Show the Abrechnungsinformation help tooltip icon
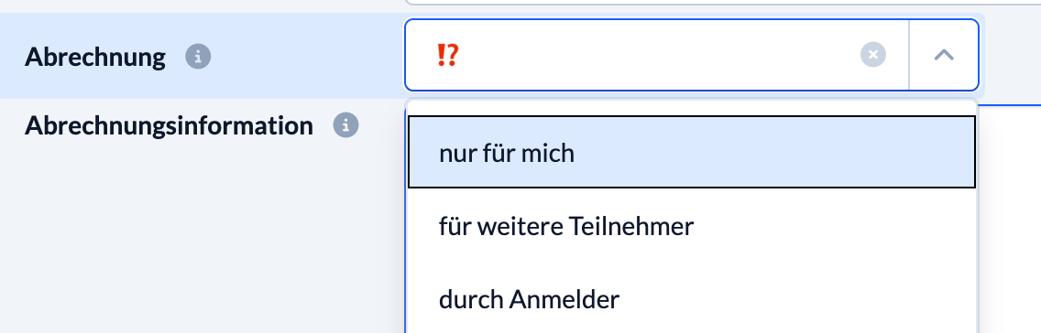The image size is (1041, 333). coord(345,124)
